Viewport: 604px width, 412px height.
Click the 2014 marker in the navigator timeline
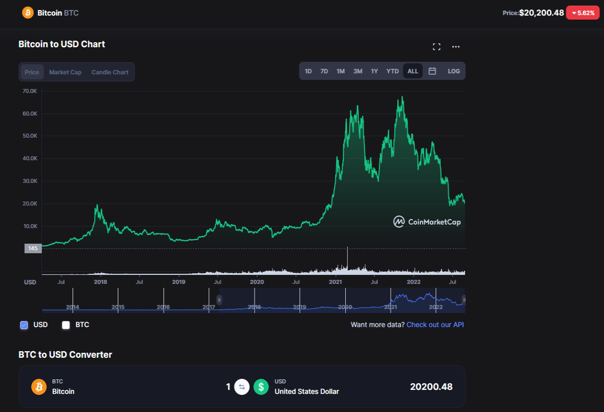(72, 306)
